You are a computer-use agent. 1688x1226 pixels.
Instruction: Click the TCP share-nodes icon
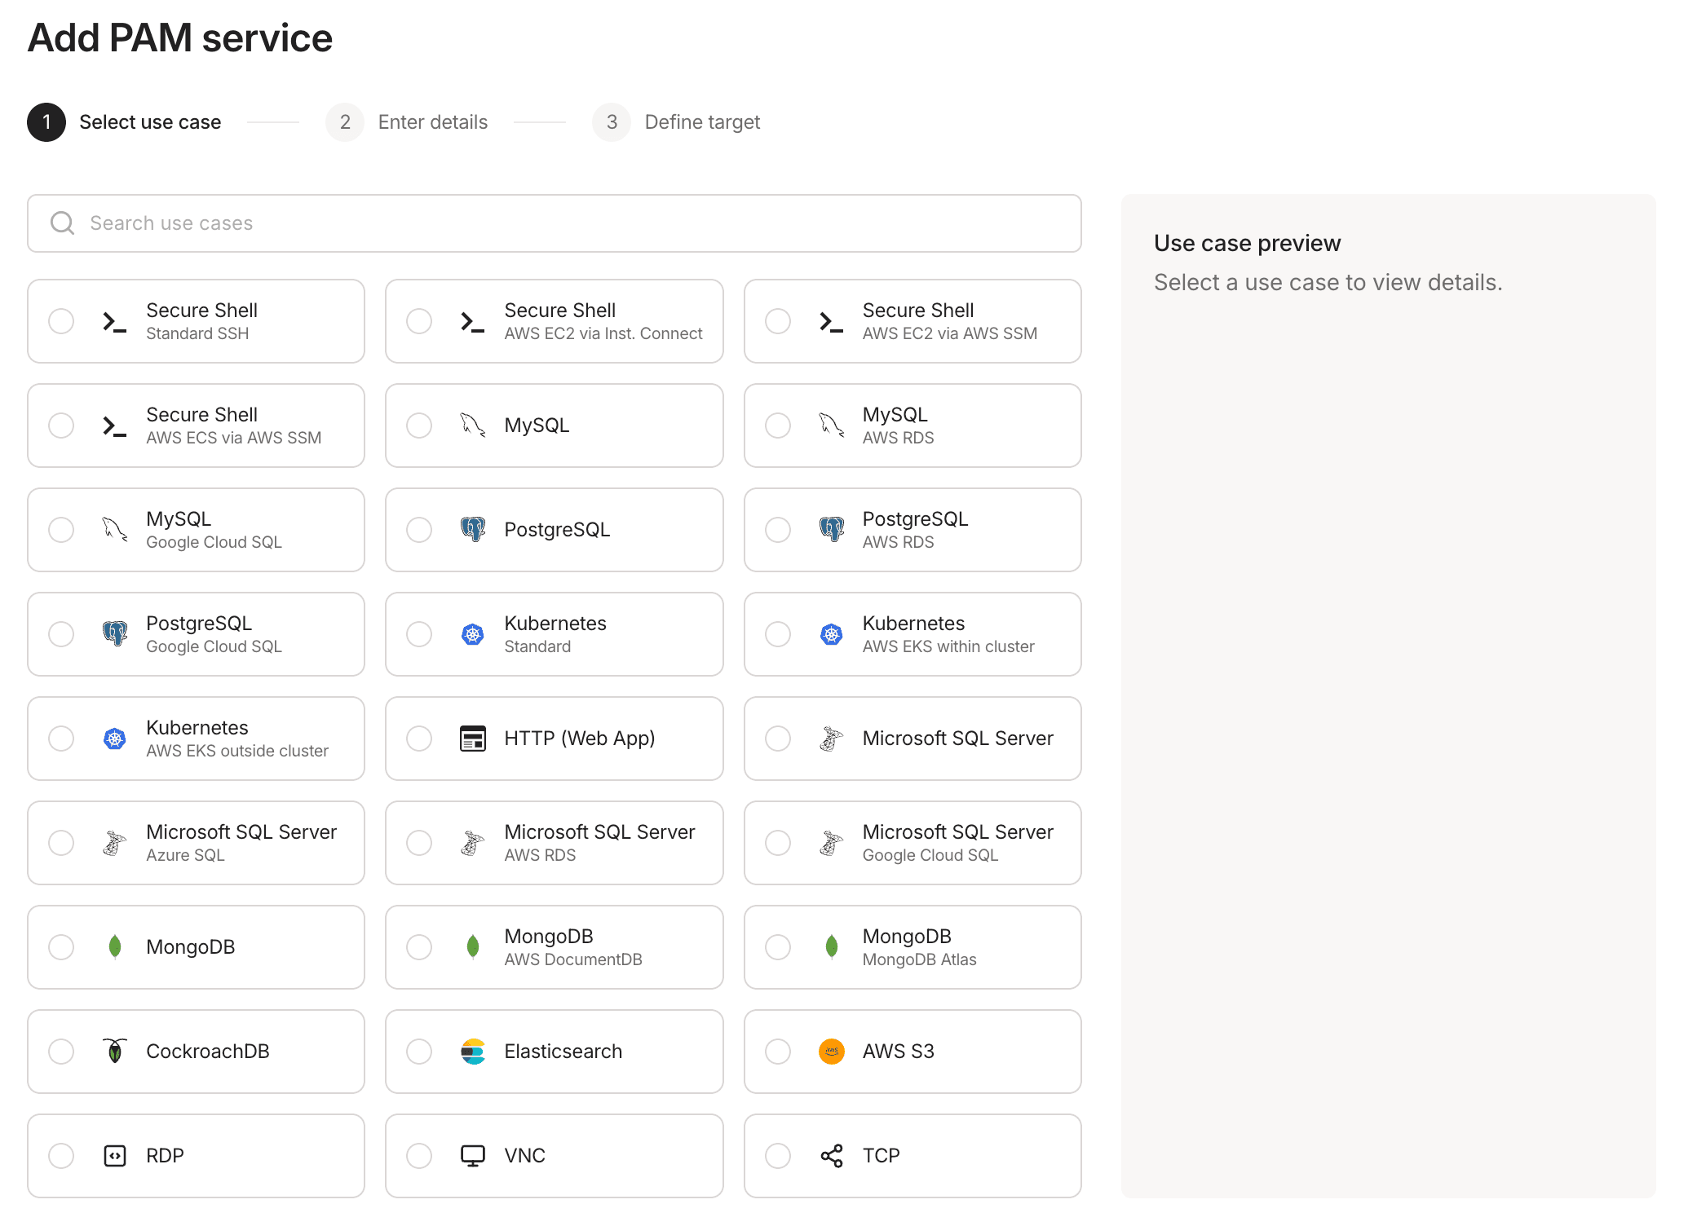(x=832, y=1156)
